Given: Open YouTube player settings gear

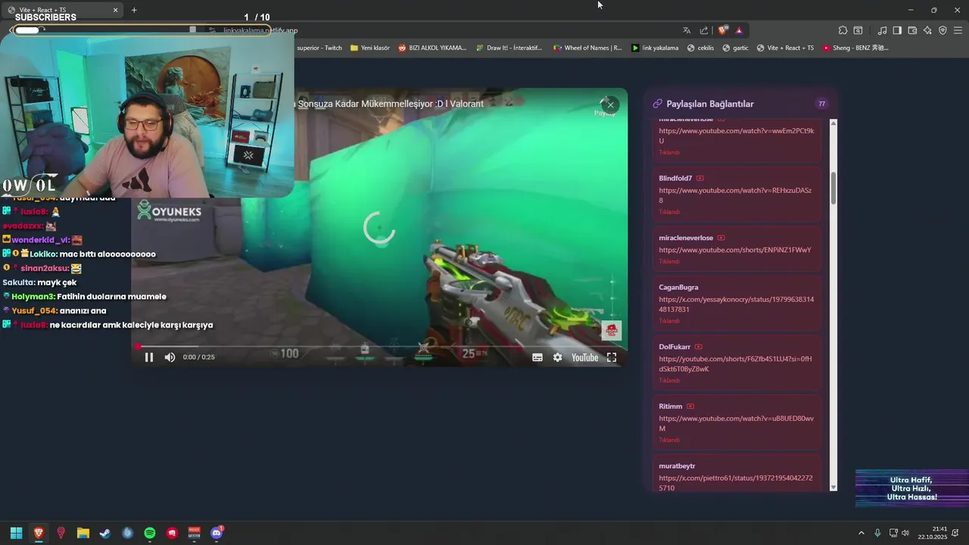Looking at the screenshot, I should 558,357.
